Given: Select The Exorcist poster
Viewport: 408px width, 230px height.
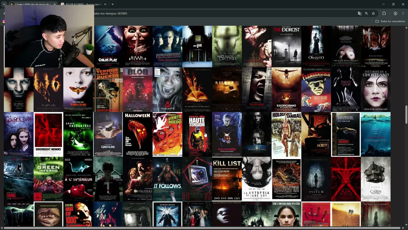Looking at the screenshot, I should click(286, 46).
